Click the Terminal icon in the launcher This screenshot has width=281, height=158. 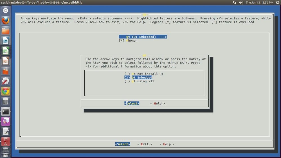(x=5, y=111)
